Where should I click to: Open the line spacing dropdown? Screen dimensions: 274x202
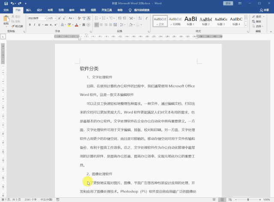click(x=123, y=25)
